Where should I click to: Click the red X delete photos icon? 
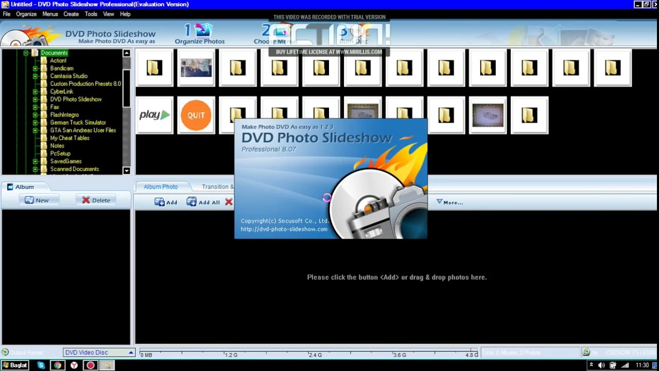(229, 201)
